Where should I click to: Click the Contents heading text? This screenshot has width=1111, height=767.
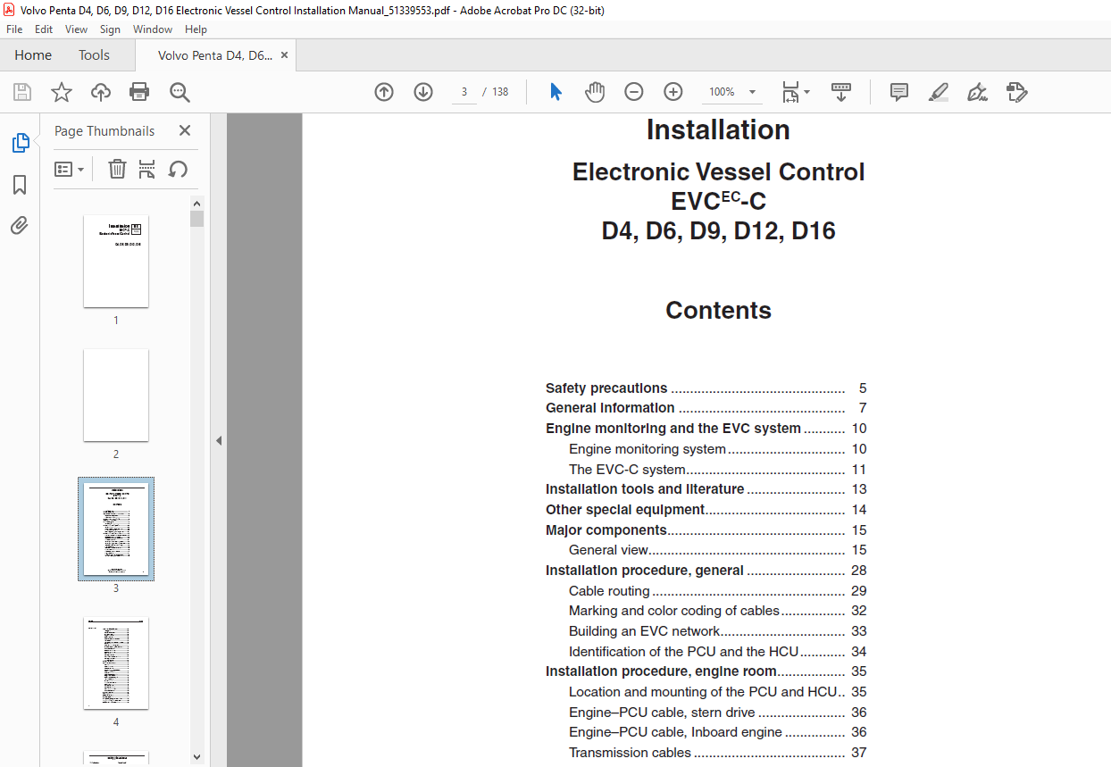pyautogui.click(x=718, y=310)
